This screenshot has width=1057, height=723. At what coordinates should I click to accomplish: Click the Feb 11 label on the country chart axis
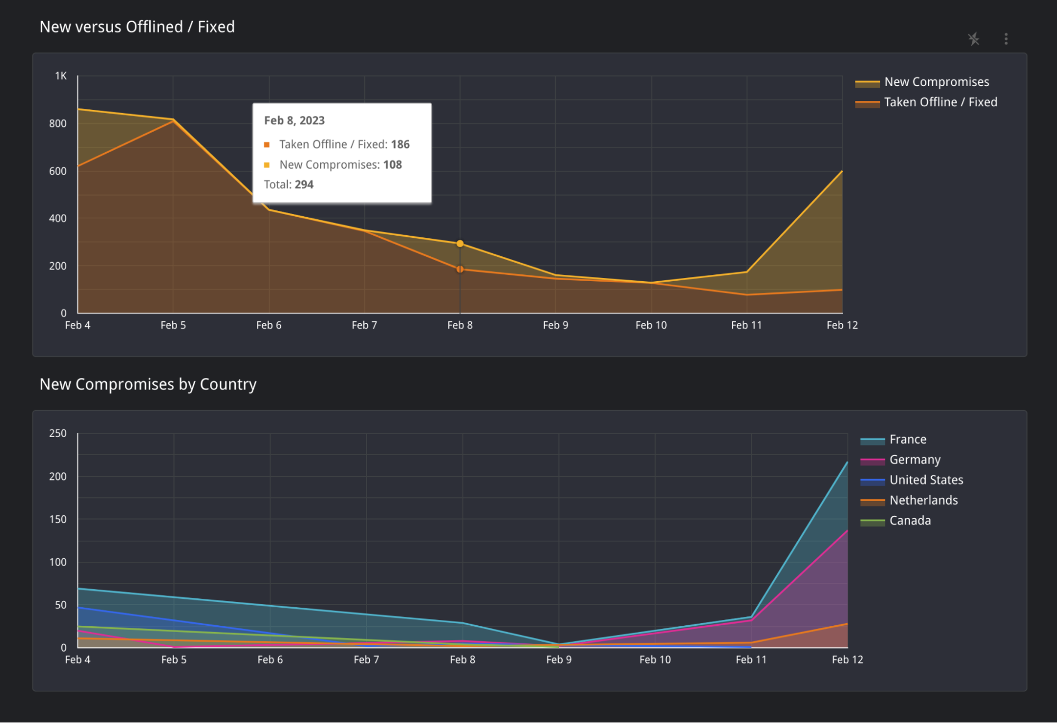[x=751, y=660]
